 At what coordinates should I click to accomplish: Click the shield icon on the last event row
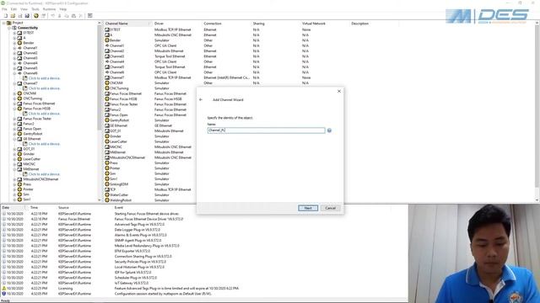point(3,294)
